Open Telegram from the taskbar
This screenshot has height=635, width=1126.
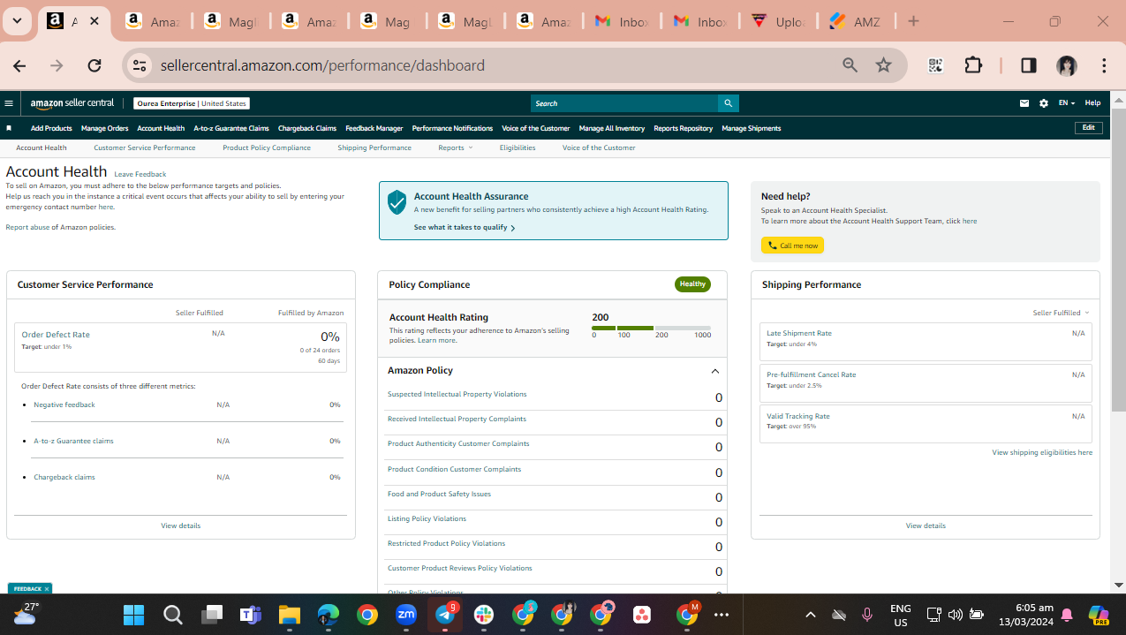(445, 615)
